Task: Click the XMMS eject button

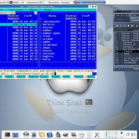Action: coord(137,26)
